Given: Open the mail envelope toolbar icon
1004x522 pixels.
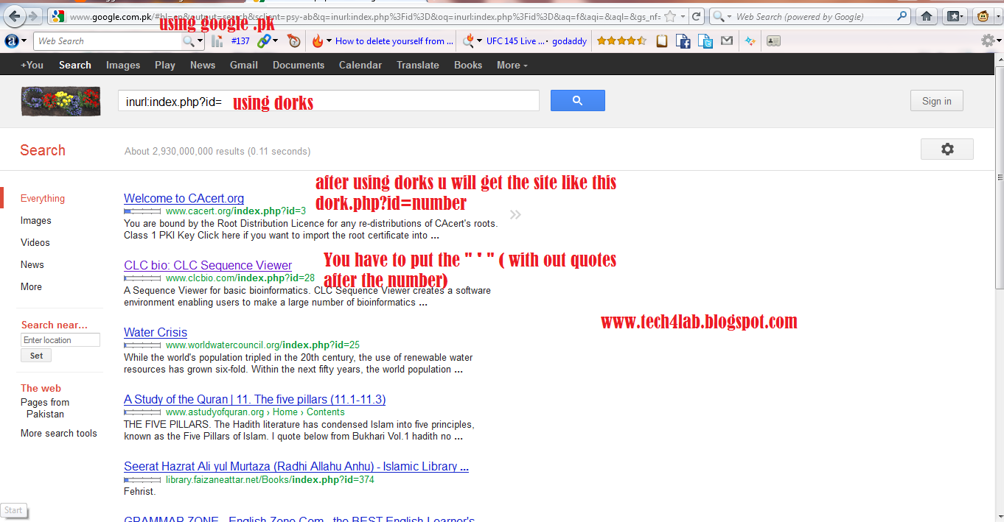Looking at the screenshot, I should pos(728,41).
